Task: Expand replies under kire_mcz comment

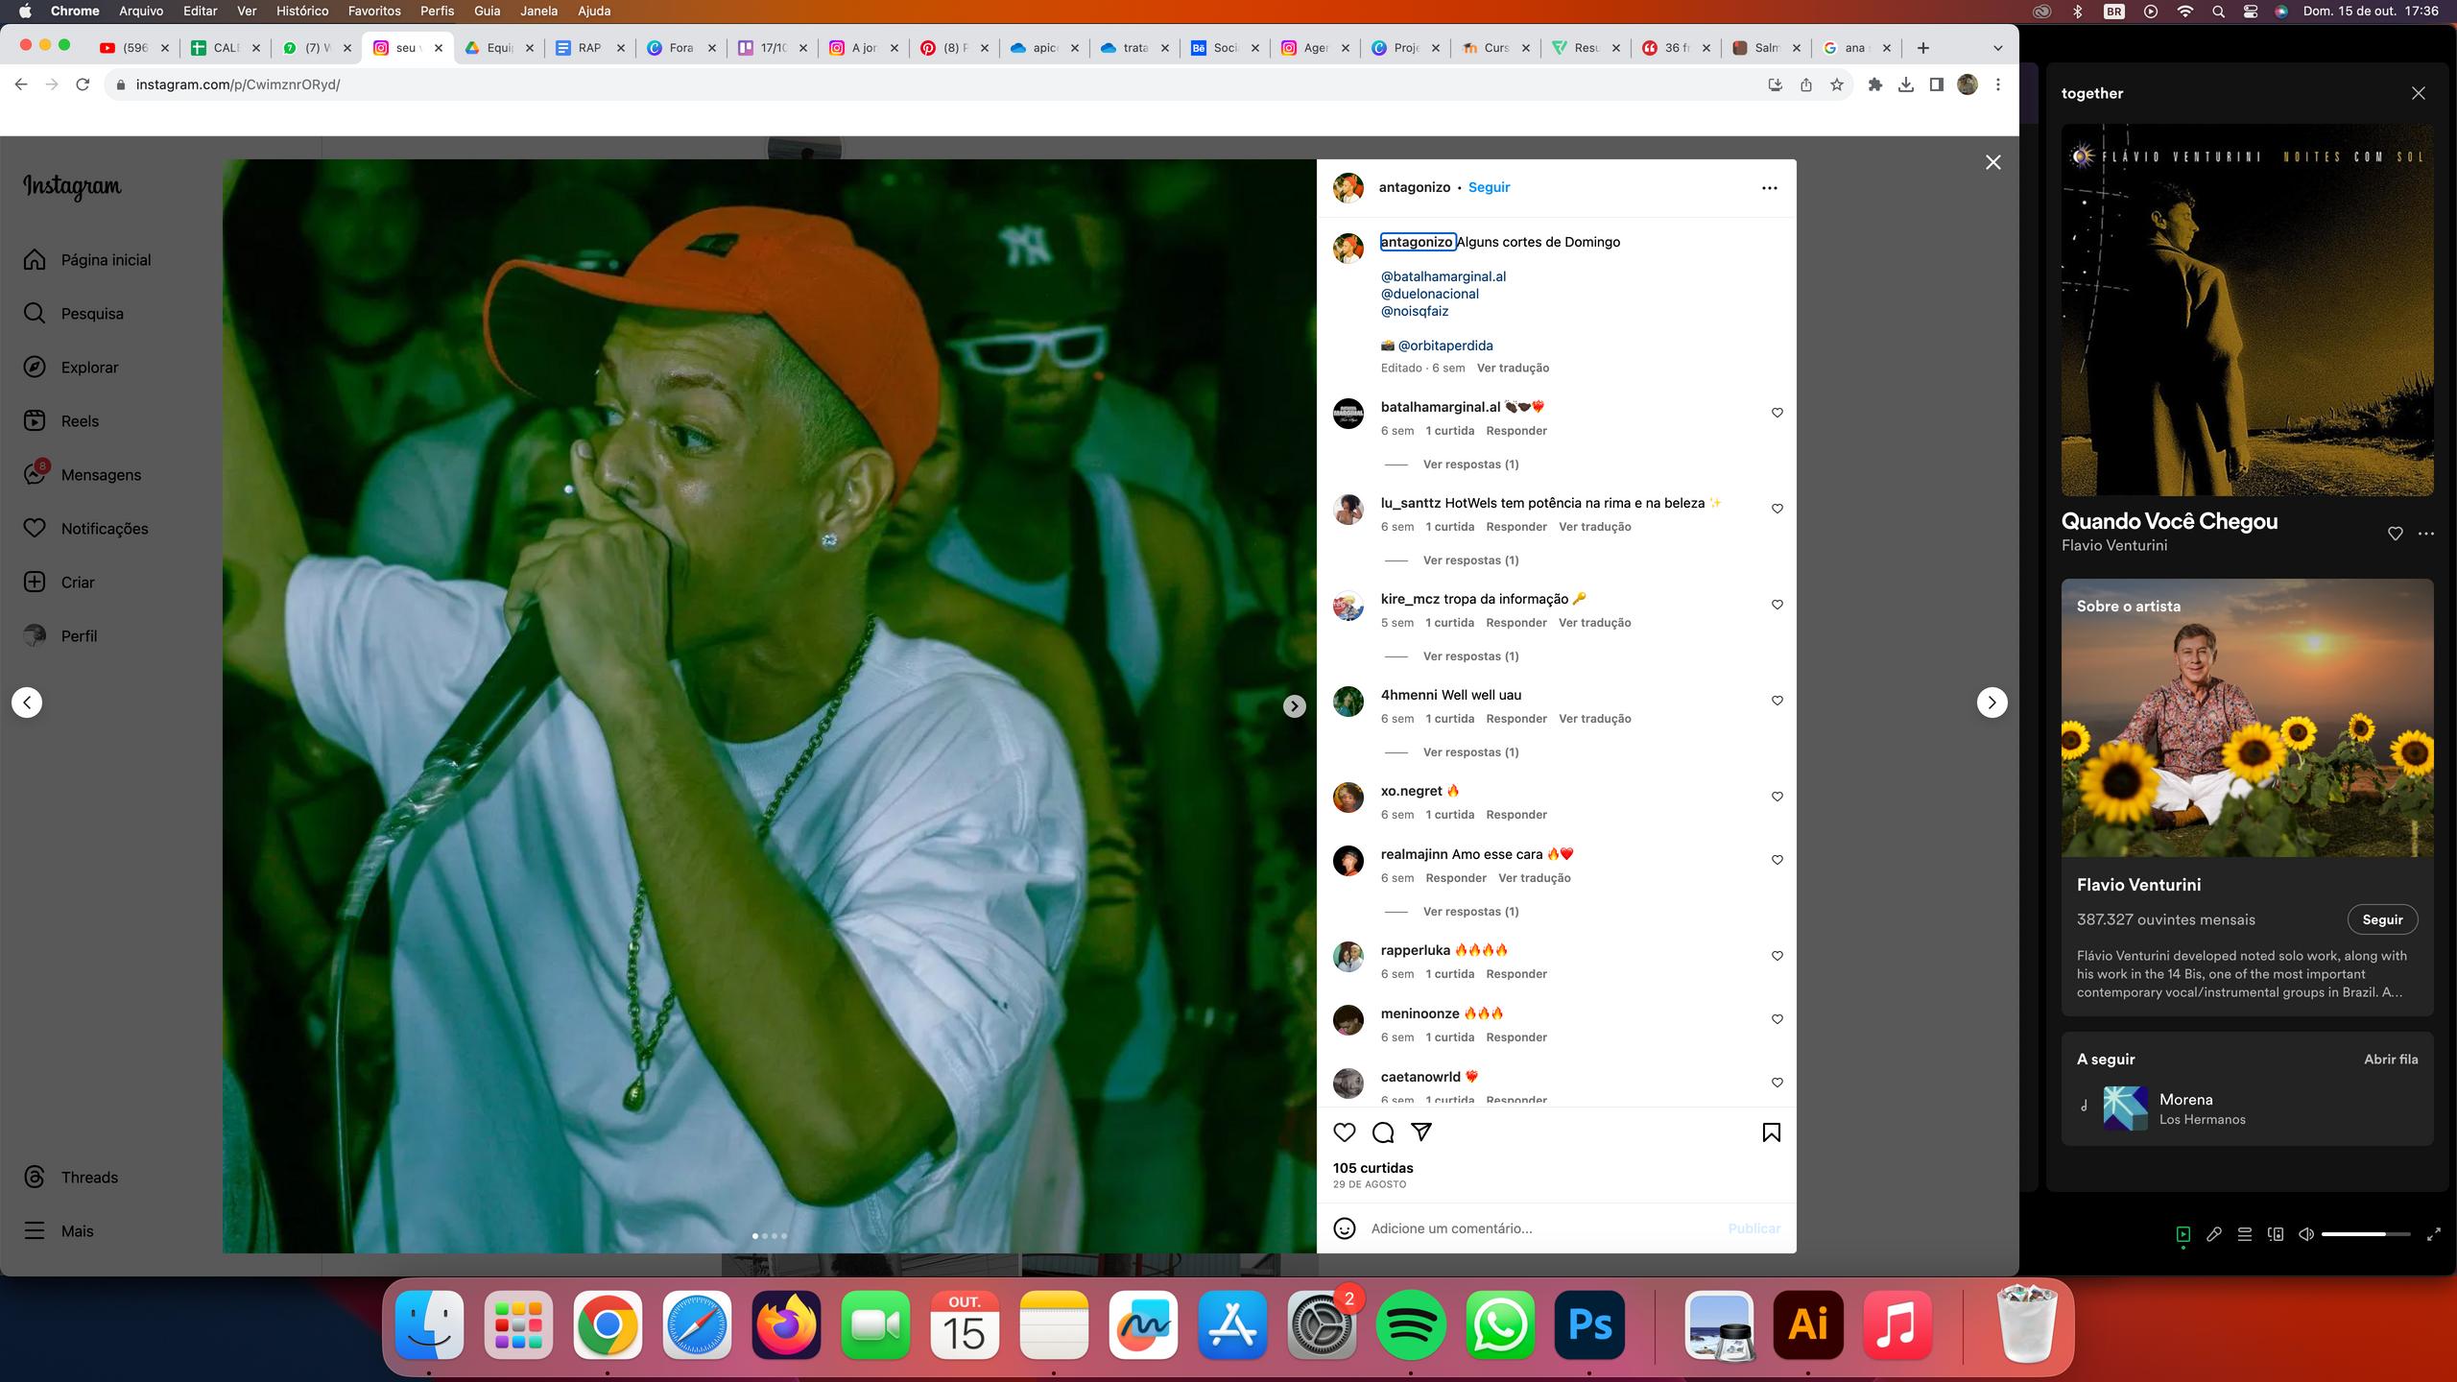Action: point(1470,656)
